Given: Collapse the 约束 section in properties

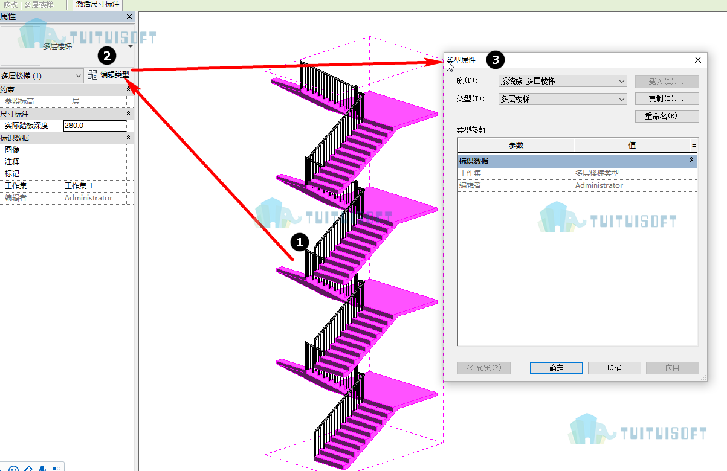Looking at the screenshot, I should click(x=128, y=89).
